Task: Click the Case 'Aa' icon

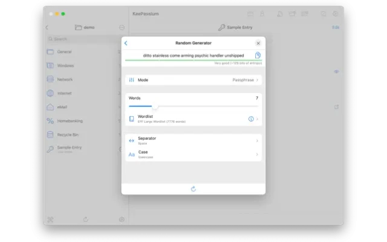Action: pos(132,154)
